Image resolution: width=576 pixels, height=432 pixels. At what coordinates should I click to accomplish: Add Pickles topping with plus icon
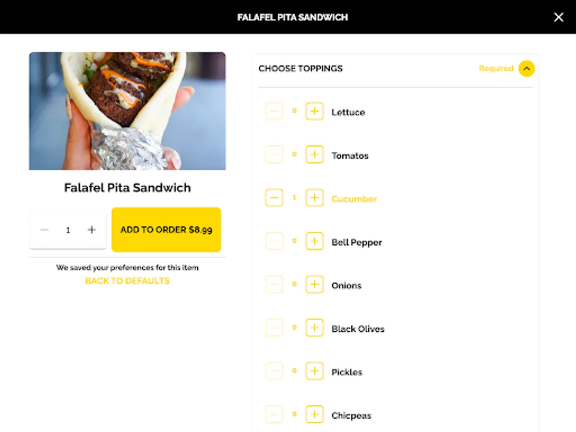(x=314, y=371)
